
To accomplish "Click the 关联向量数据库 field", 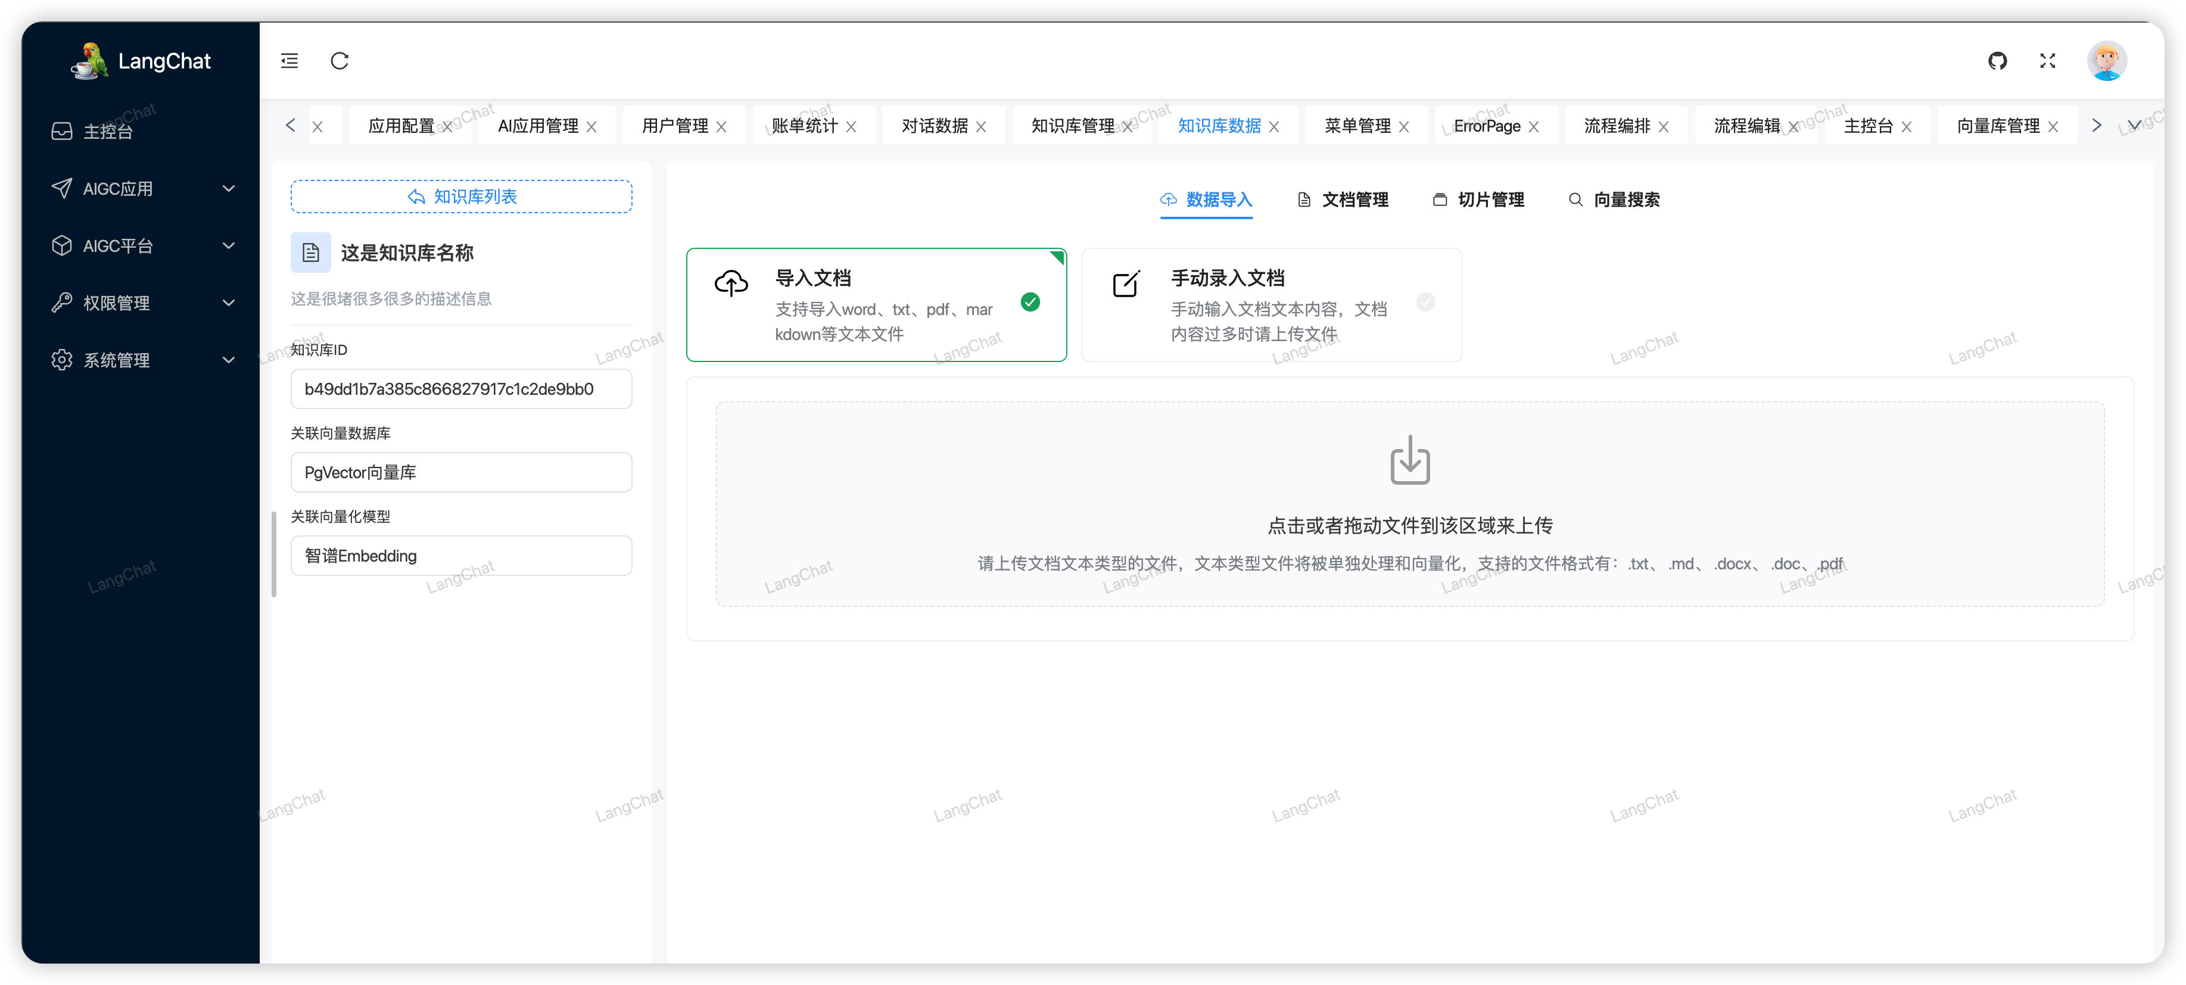I will pyautogui.click(x=462, y=473).
